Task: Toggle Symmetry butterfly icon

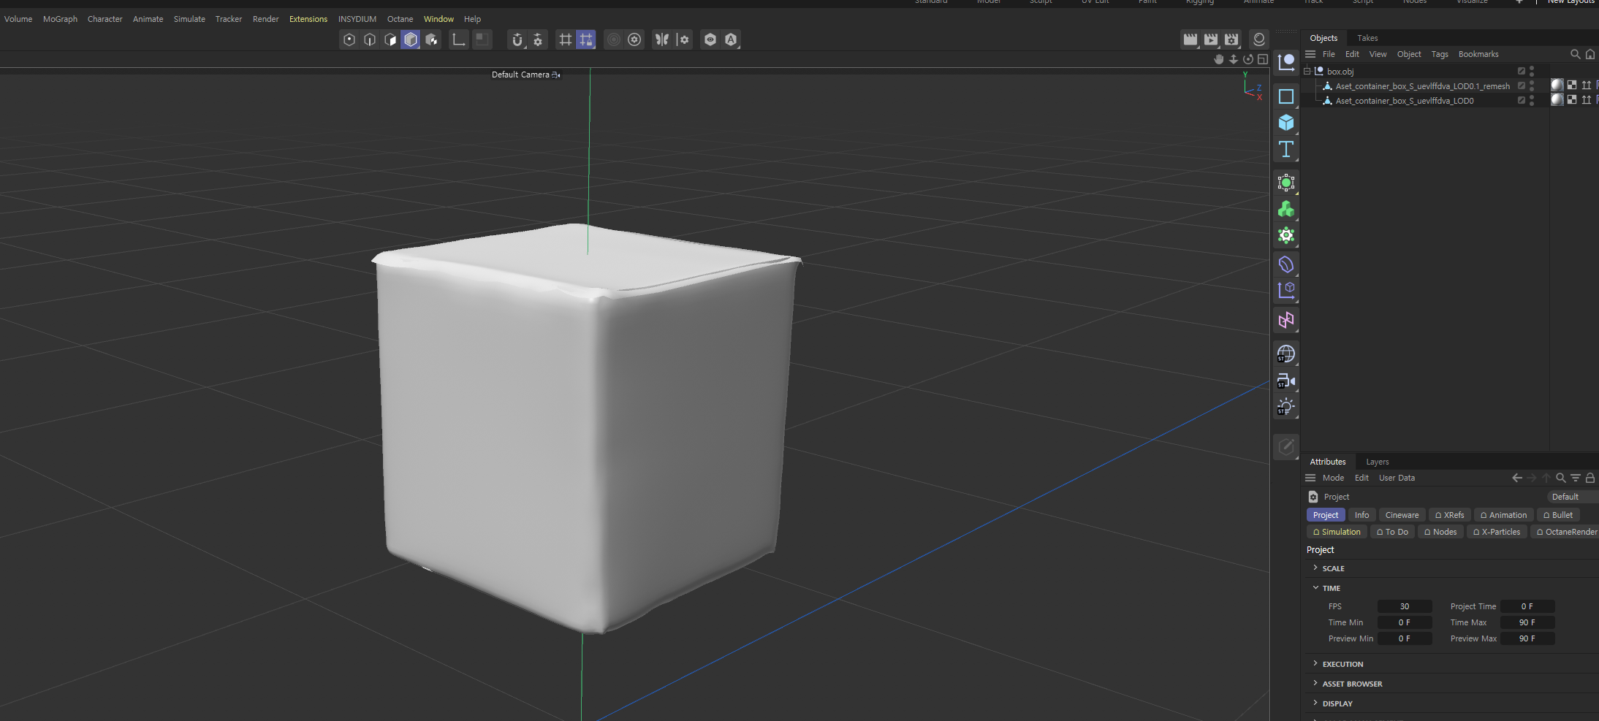Action: click(x=662, y=39)
